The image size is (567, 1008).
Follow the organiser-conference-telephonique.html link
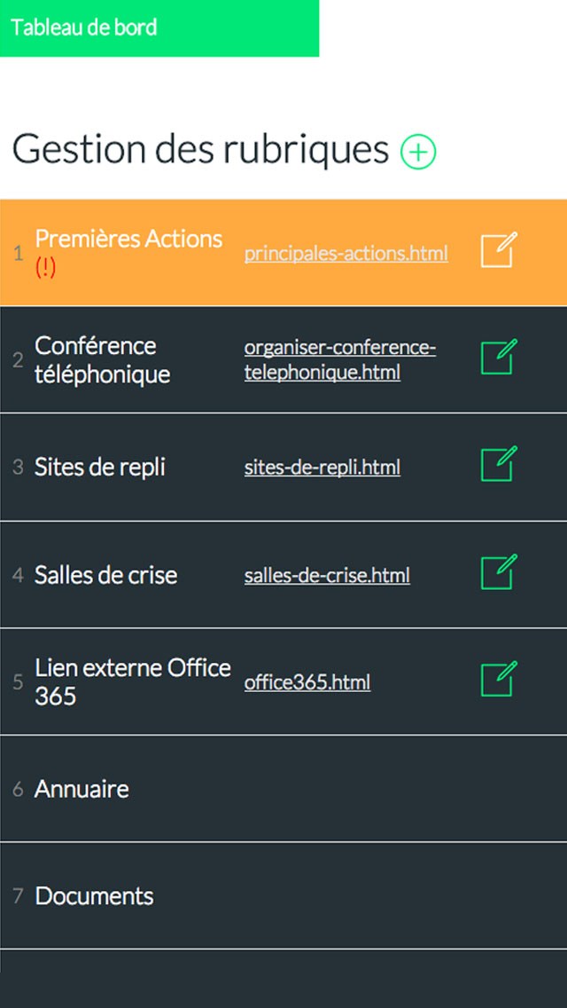click(x=339, y=359)
